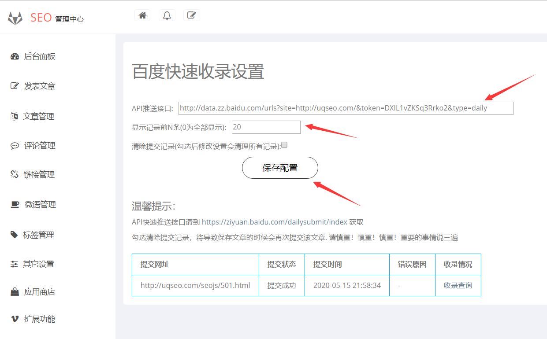Click the 标签管理 tag icon
This screenshot has width=547, height=339.
pos(14,234)
